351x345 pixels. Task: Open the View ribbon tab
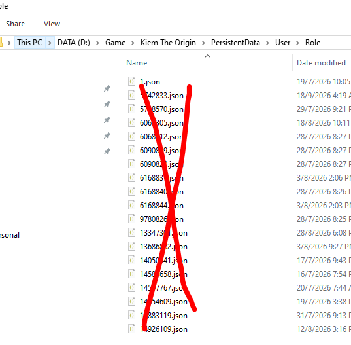pos(52,24)
